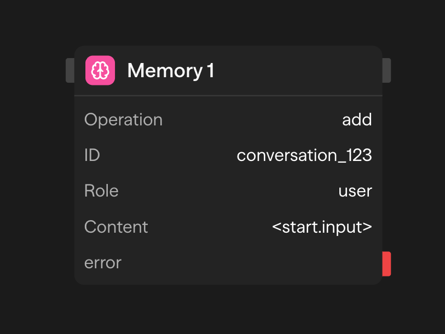
Task: Click the "Role" row label
Action: 101,191
